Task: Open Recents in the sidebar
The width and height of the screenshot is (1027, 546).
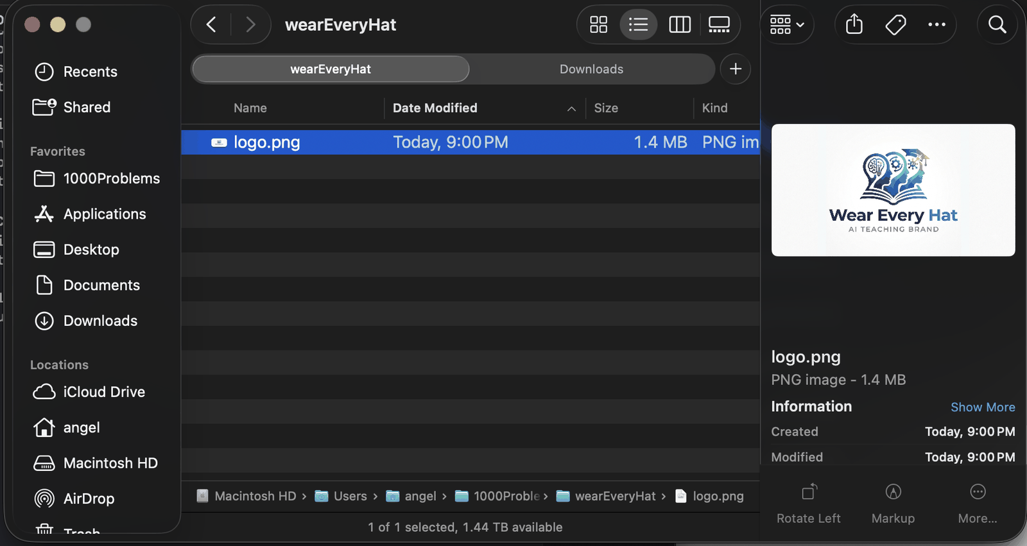Action: coord(76,72)
